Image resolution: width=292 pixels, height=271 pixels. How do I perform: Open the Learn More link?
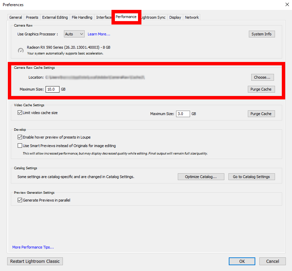coord(99,34)
